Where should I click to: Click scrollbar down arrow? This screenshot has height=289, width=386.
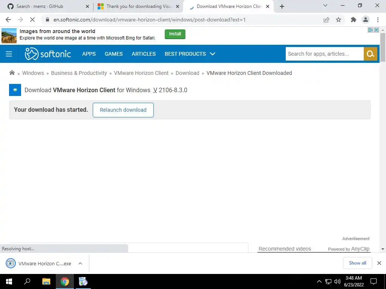click(x=383, y=249)
